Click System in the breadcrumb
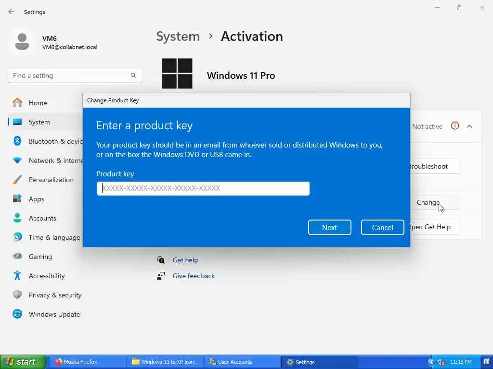This screenshot has width=493, height=369. (178, 37)
